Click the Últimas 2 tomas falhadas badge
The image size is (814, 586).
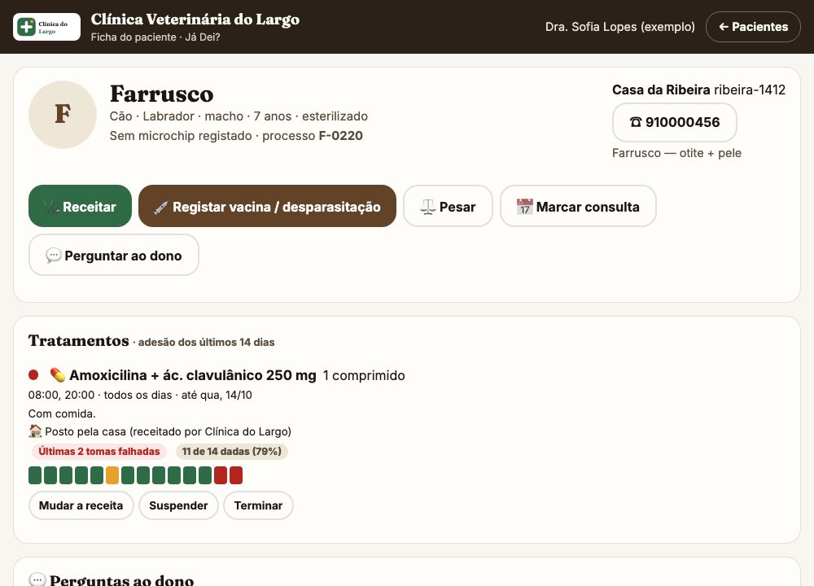[x=99, y=452]
